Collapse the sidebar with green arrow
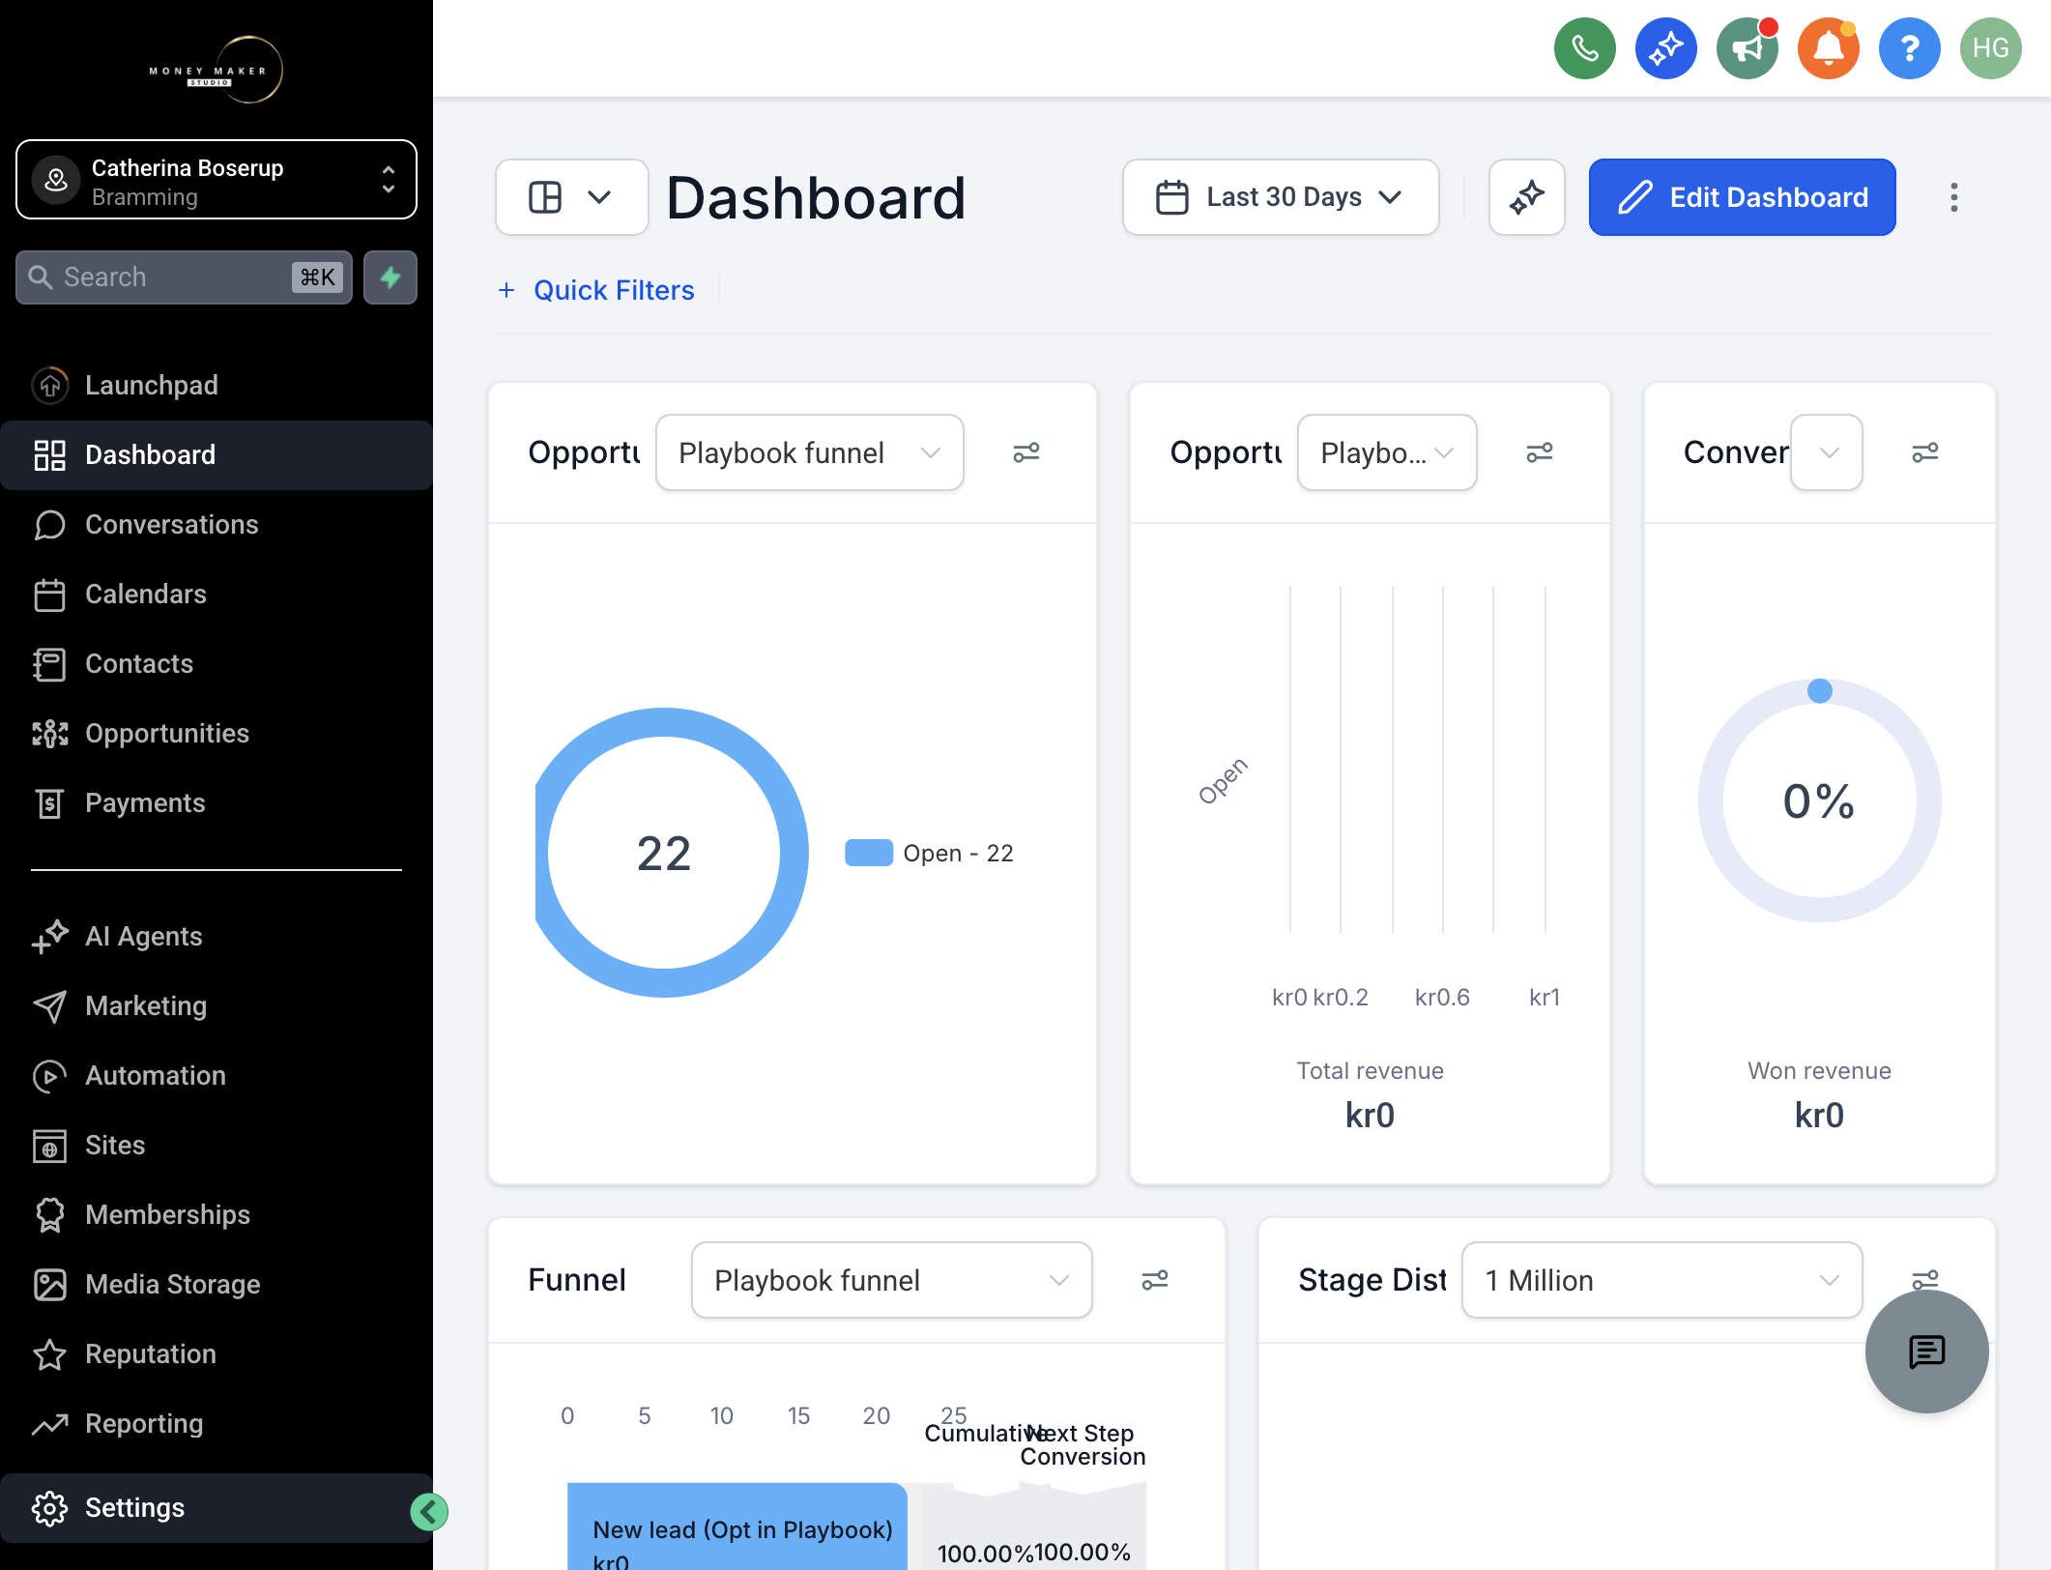The image size is (2051, 1570). tap(428, 1512)
